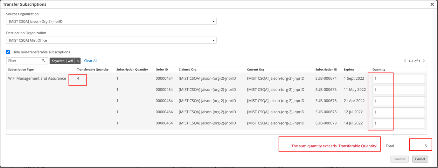Remove the Keyword wifi filter tag
Viewport: 438px width, 168px height.
tap(78, 61)
